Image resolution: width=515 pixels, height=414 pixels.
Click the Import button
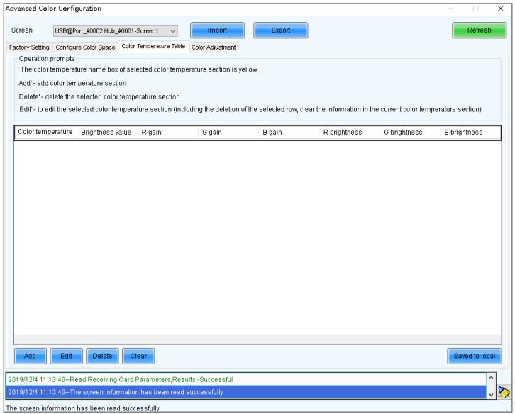coord(217,30)
